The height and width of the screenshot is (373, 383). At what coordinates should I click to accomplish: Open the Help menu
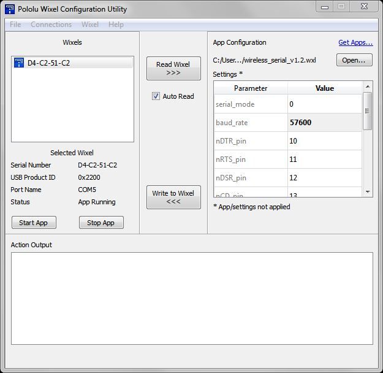(116, 25)
